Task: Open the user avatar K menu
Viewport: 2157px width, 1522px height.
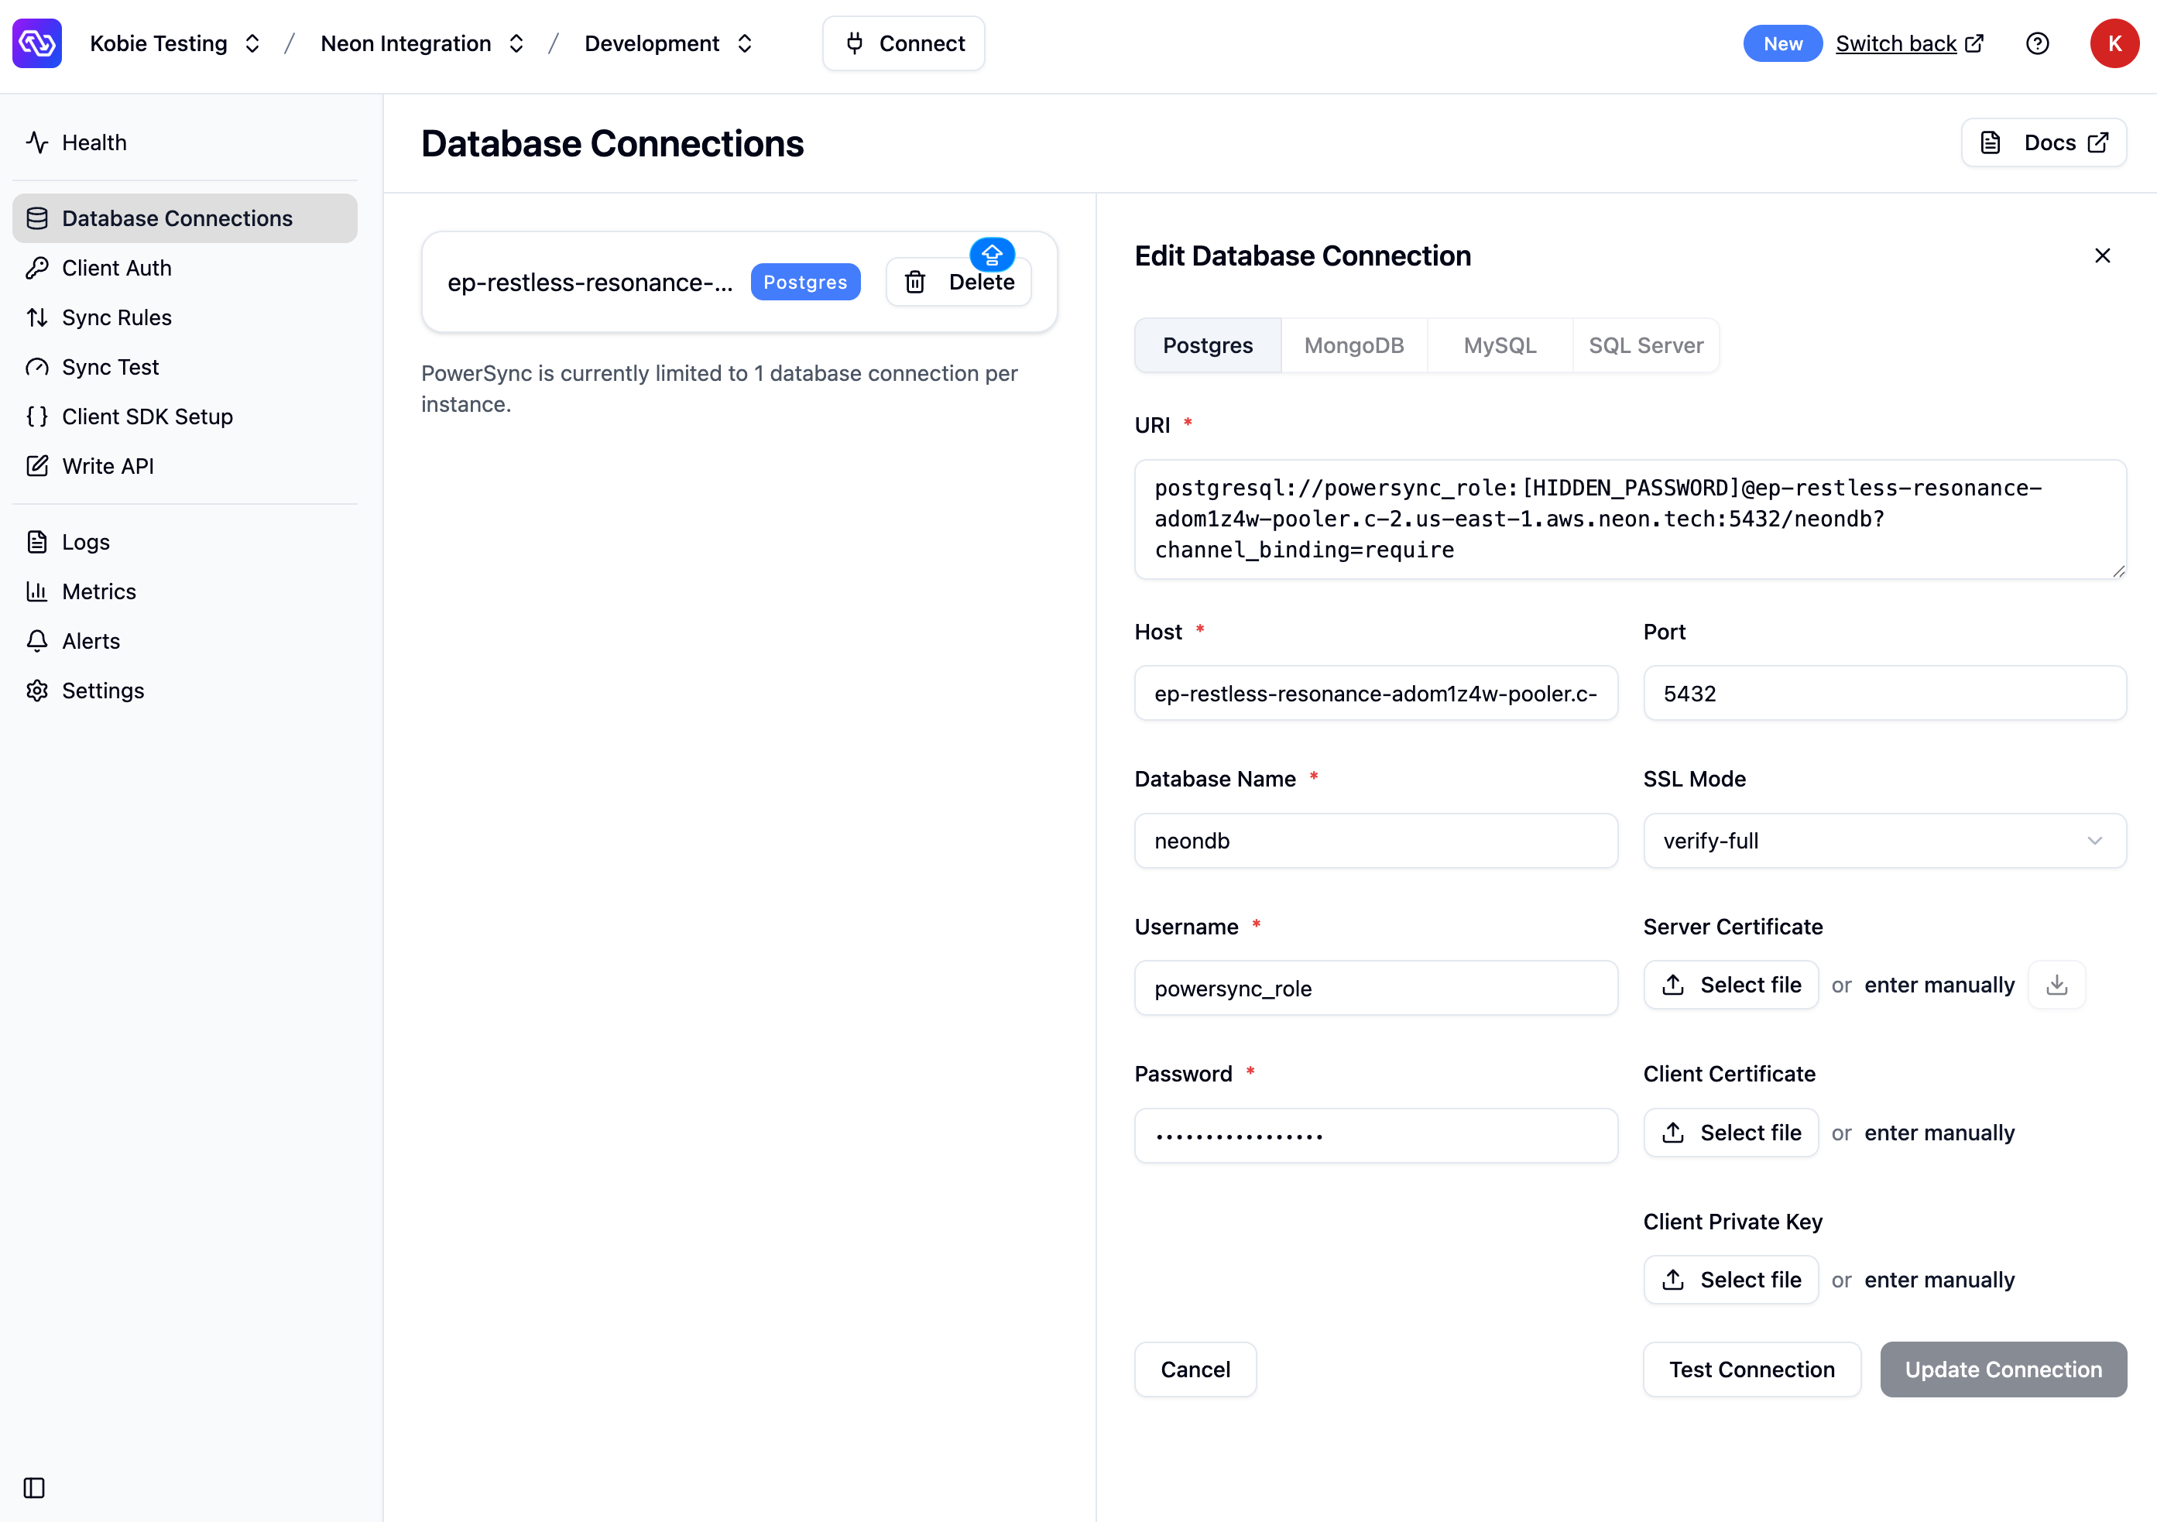Action: click(x=2114, y=43)
